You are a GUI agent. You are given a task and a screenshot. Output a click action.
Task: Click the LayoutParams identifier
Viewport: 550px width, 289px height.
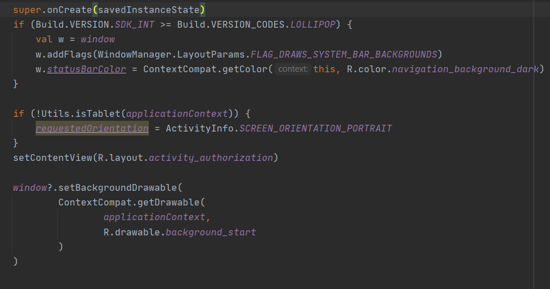[211, 54]
